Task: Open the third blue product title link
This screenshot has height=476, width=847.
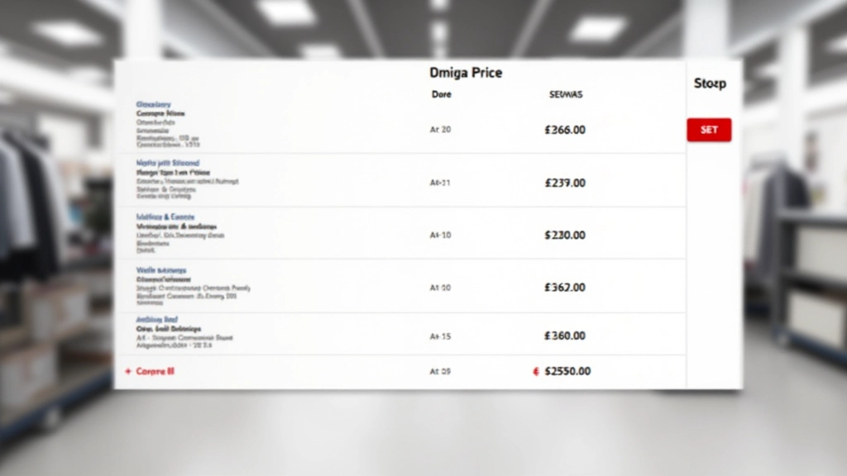Action: coord(165,217)
